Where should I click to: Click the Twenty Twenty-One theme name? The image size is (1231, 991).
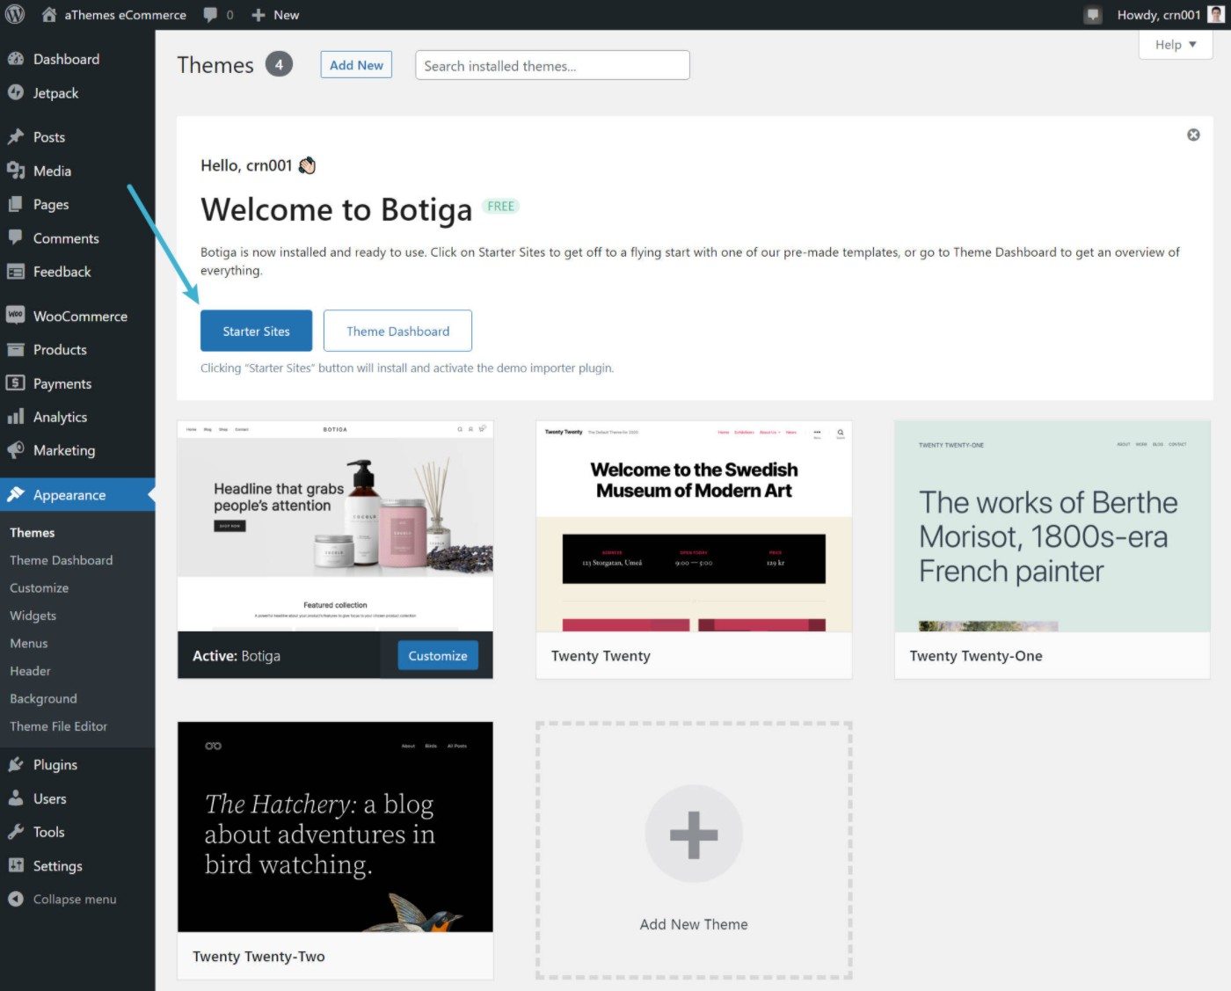point(976,655)
